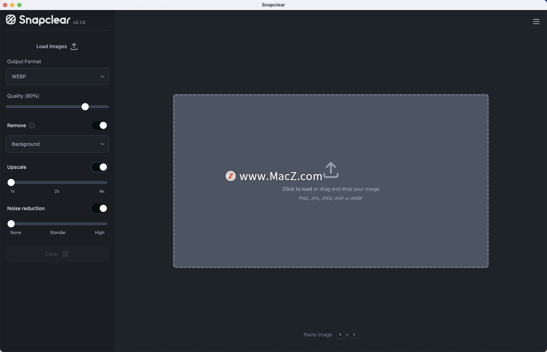Minimize the window with yellow button
Screen dimensions: 547x352
pos(12,5)
